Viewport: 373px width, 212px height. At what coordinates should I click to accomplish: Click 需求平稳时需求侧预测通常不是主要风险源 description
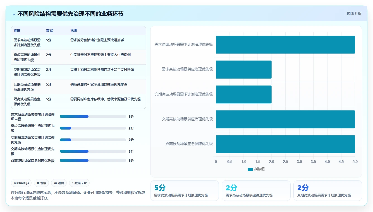(102, 70)
